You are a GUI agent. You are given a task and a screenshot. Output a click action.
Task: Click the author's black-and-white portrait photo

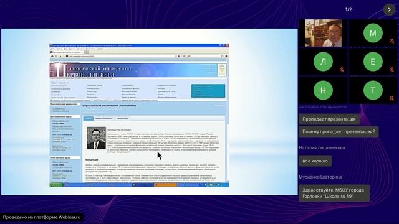[x=96, y=138]
